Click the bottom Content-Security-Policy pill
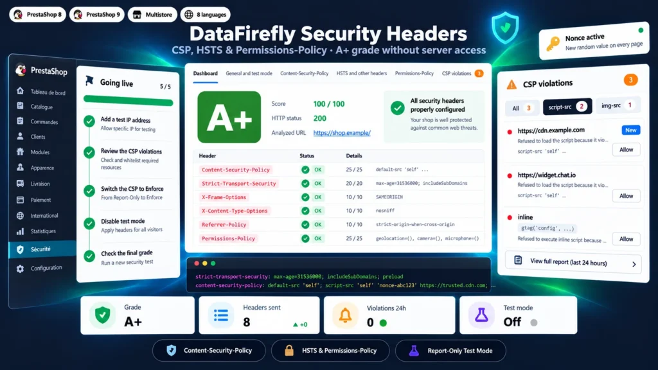Screen dimensions: 658x370 (x=209, y=351)
